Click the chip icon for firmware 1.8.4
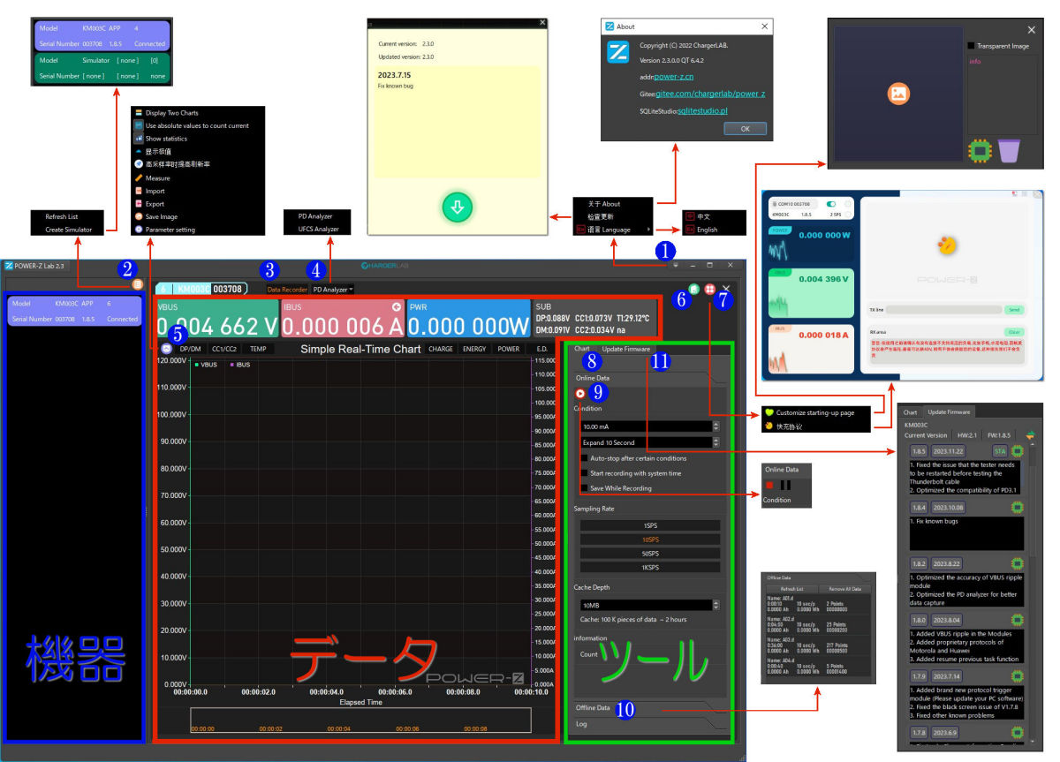The image size is (1060, 762). [x=1017, y=508]
